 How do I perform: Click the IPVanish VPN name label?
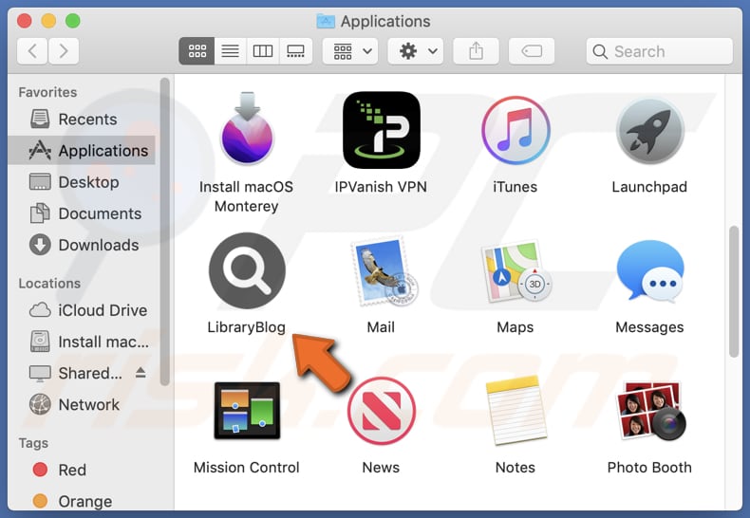coord(381,187)
